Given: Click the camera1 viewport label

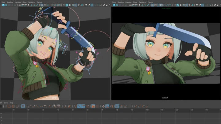Looking at the screenshot, I should coord(165,98).
